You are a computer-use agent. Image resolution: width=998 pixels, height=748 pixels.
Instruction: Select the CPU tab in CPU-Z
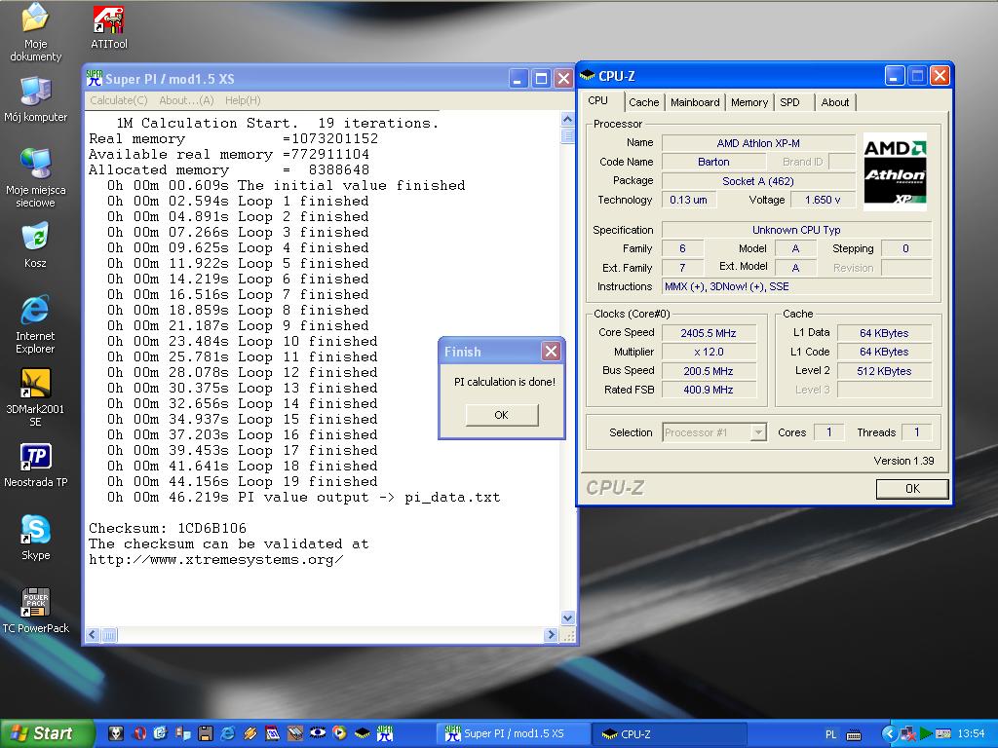(598, 100)
